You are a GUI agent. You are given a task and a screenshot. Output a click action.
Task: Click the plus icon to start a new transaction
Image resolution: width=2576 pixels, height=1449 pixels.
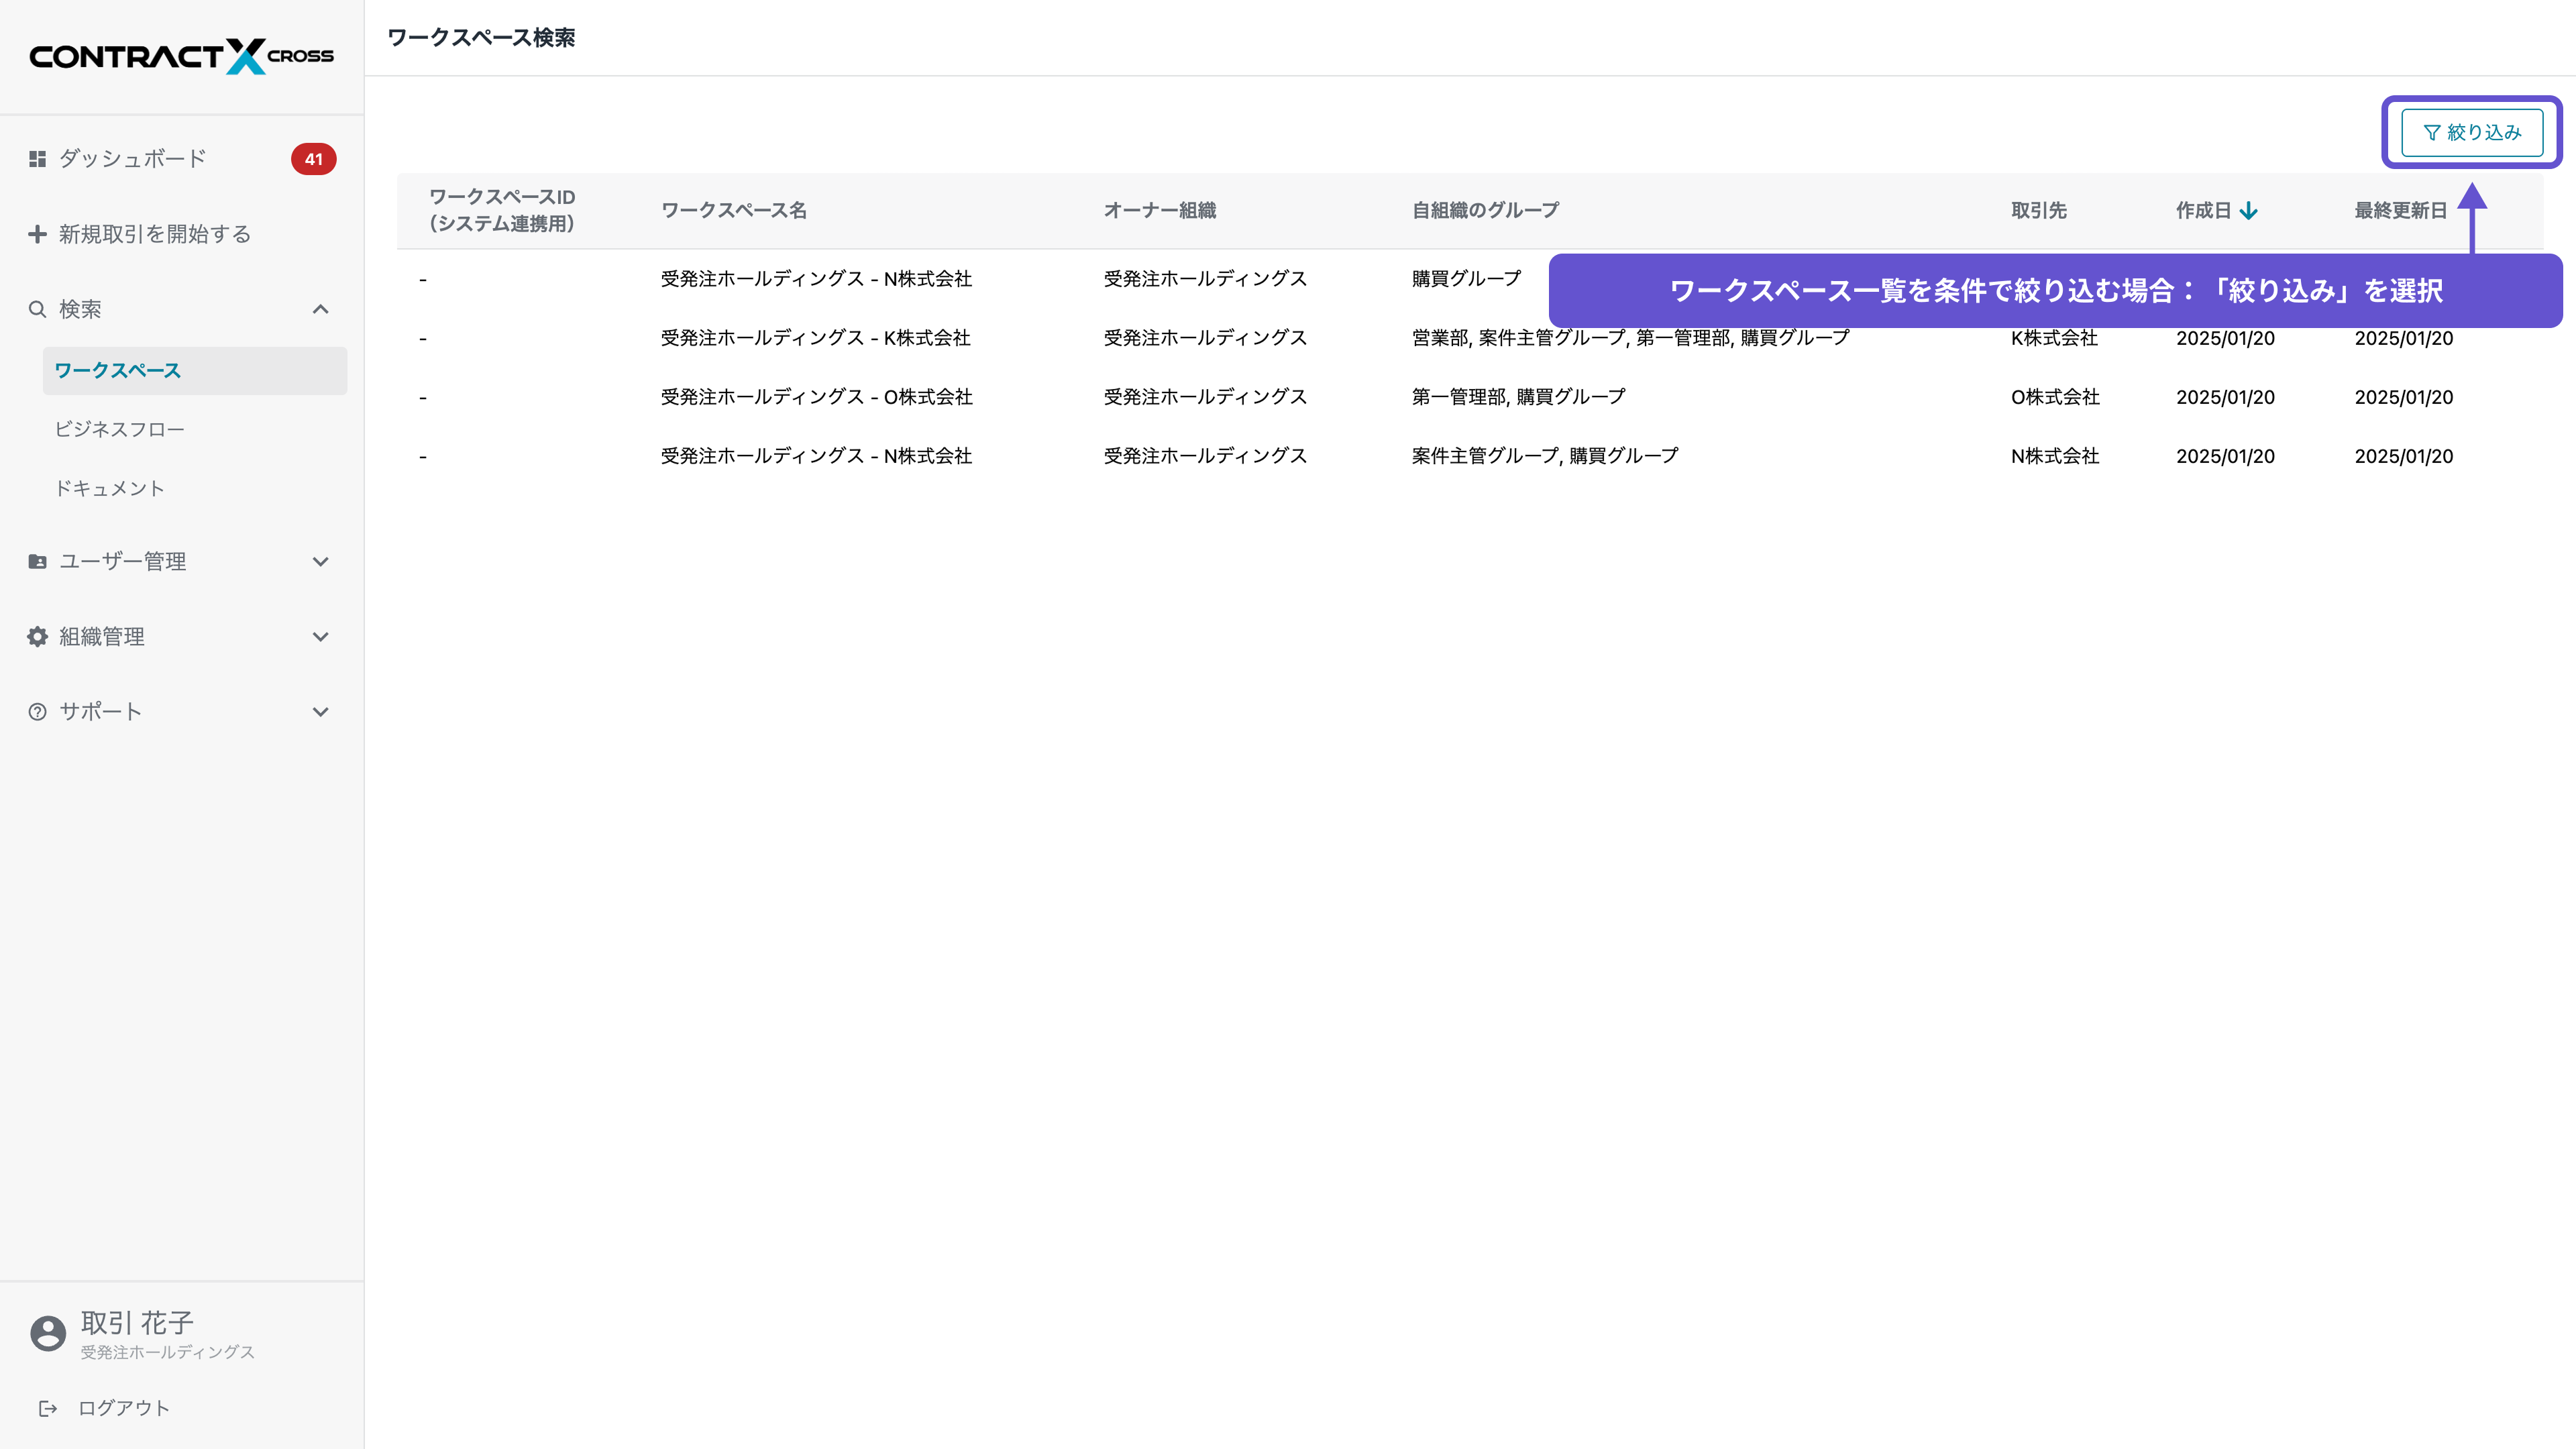(x=36, y=233)
